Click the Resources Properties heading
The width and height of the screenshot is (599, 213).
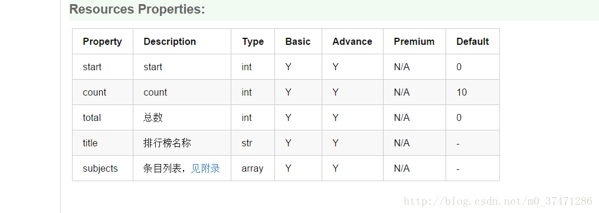[x=137, y=9]
